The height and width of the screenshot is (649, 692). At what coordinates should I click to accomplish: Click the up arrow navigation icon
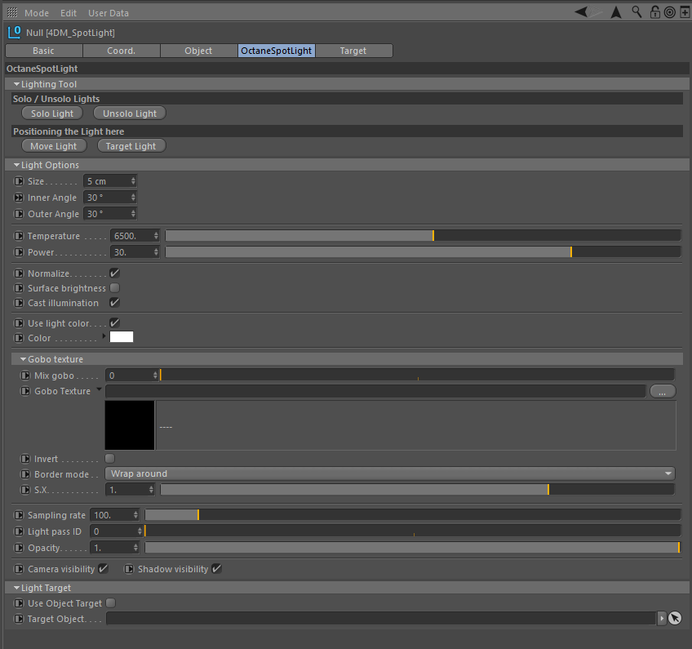click(616, 12)
